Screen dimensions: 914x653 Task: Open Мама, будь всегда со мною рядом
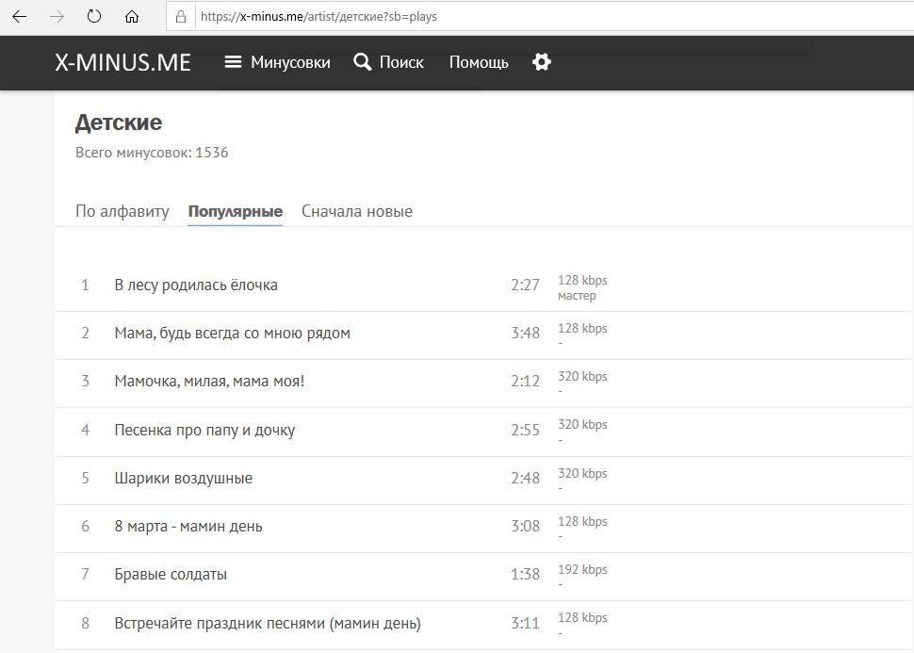point(232,333)
